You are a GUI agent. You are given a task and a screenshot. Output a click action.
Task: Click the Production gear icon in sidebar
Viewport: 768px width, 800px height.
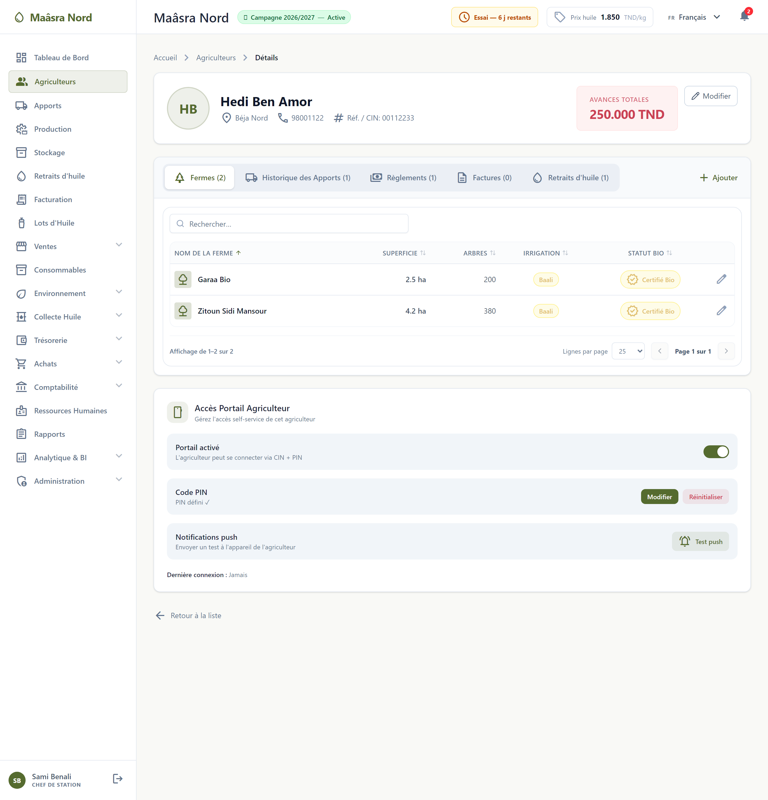pos(21,129)
